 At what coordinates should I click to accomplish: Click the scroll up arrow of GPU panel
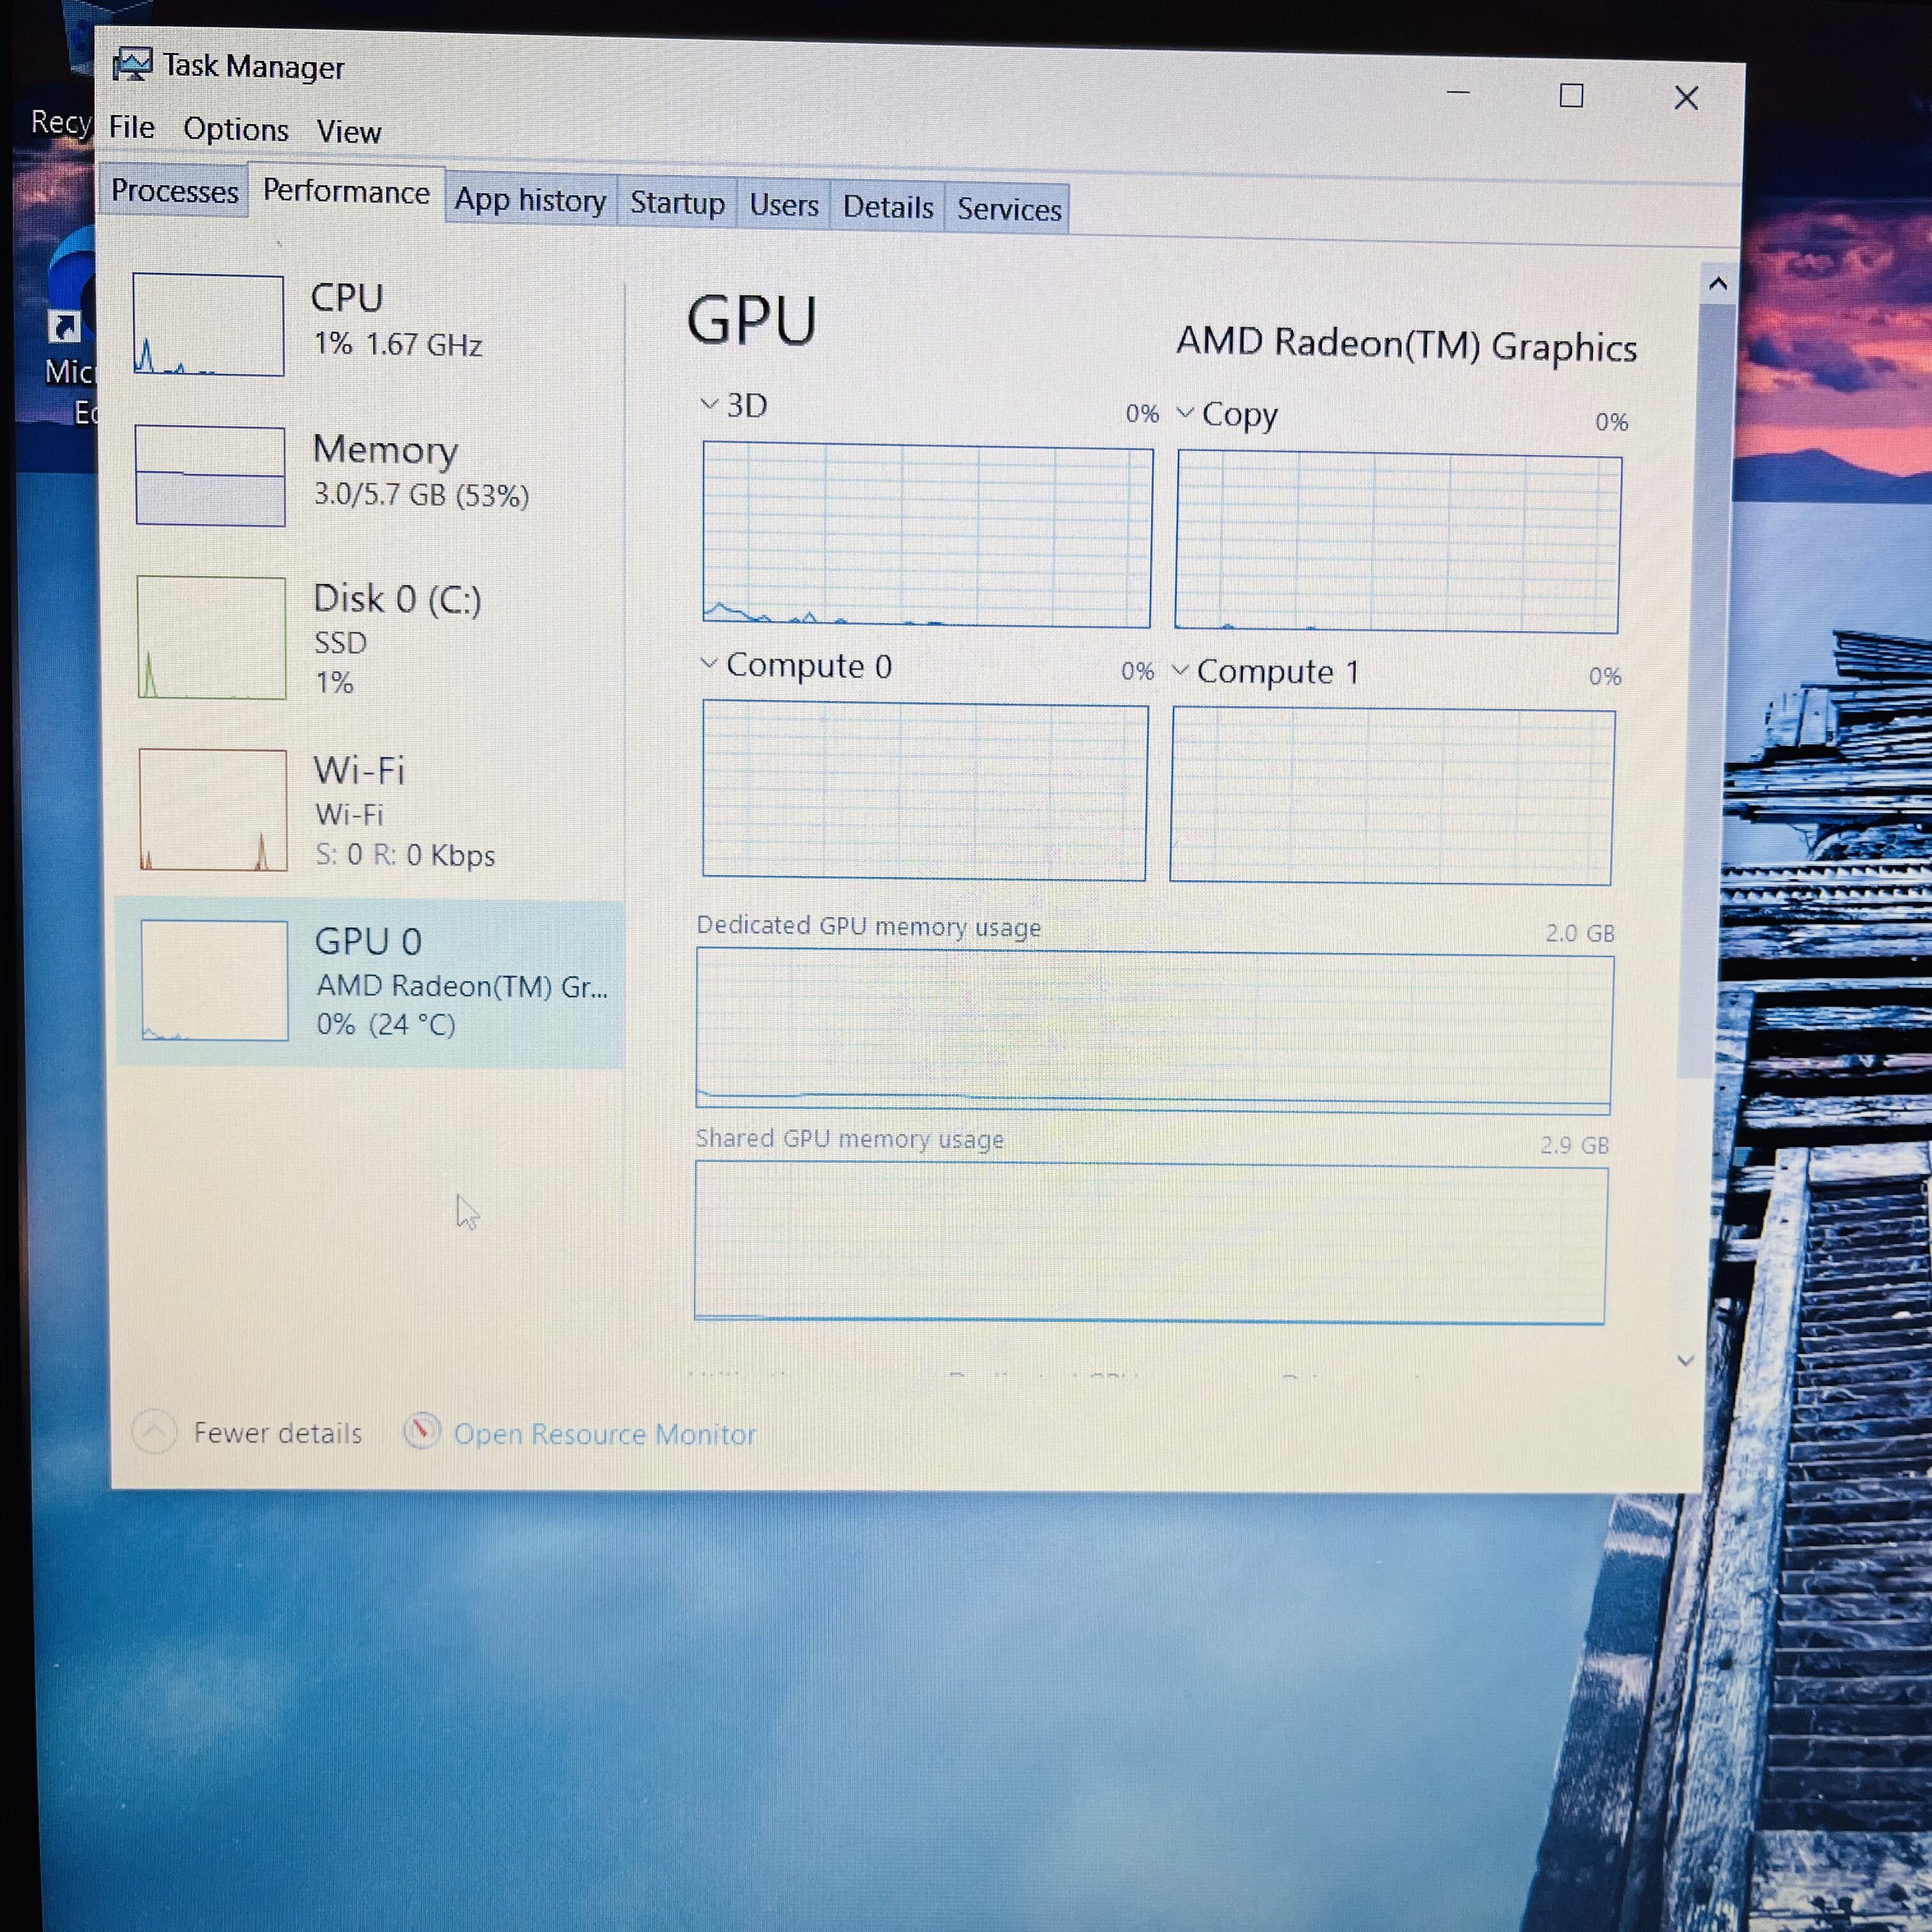[x=1718, y=283]
